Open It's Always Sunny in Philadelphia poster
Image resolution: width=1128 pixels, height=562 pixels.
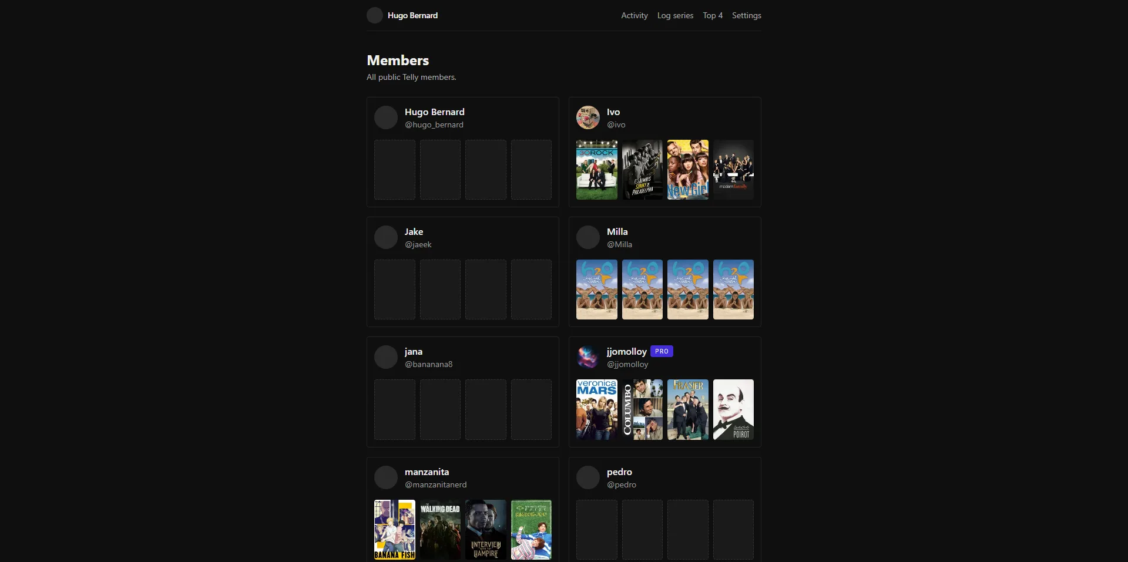click(x=642, y=170)
